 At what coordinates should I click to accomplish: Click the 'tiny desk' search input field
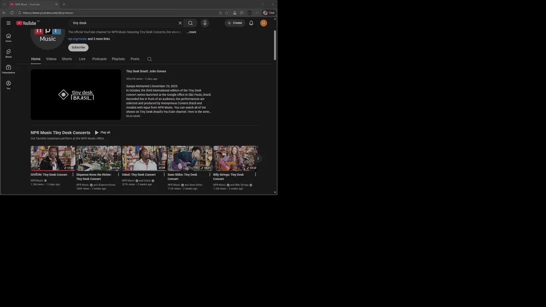point(124,23)
